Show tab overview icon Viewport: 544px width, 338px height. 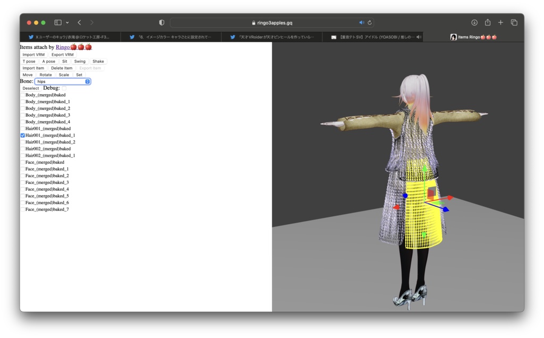point(514,23)
